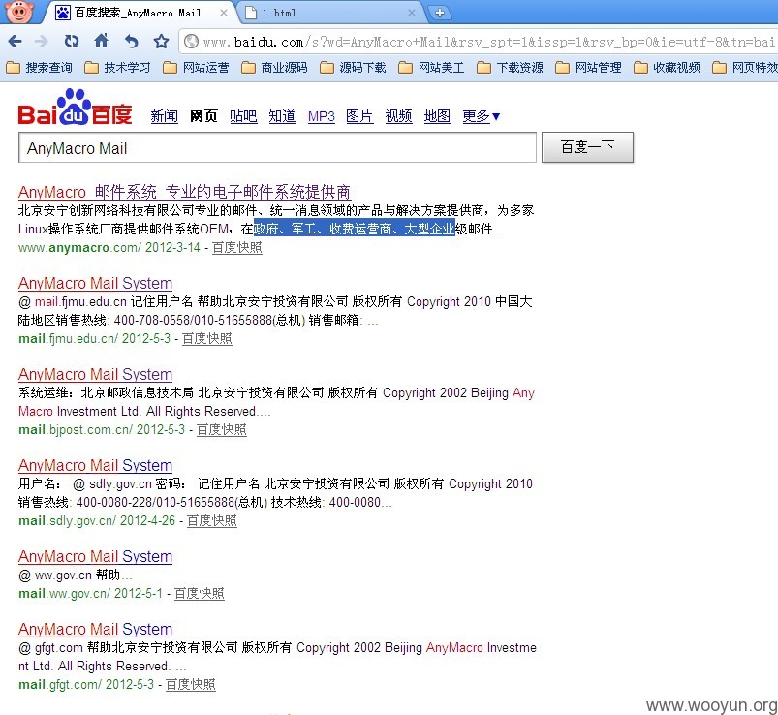Open the 搜索查询 bookmark folder
The height and width of the screenshot is (715, 778).
click(x=39, y=68)
